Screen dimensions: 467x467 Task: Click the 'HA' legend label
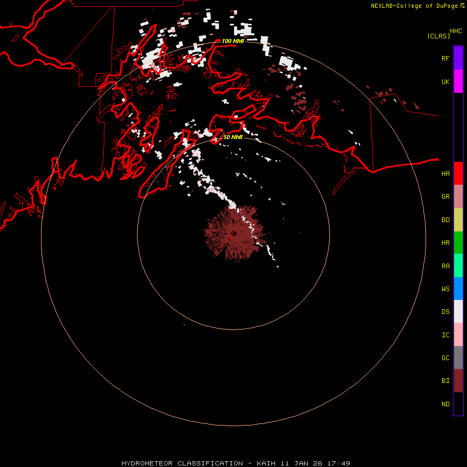[x=445, y=174]
